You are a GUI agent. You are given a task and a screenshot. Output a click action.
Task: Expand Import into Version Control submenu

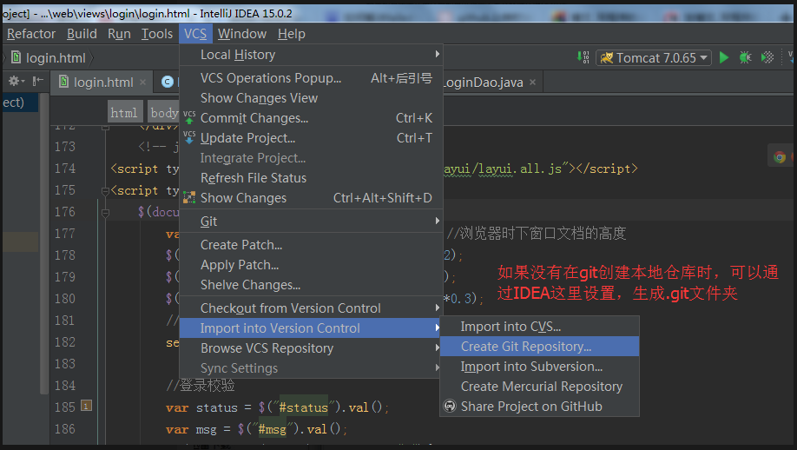pos(311,328)
